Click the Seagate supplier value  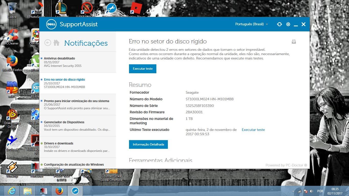point(192,92)
